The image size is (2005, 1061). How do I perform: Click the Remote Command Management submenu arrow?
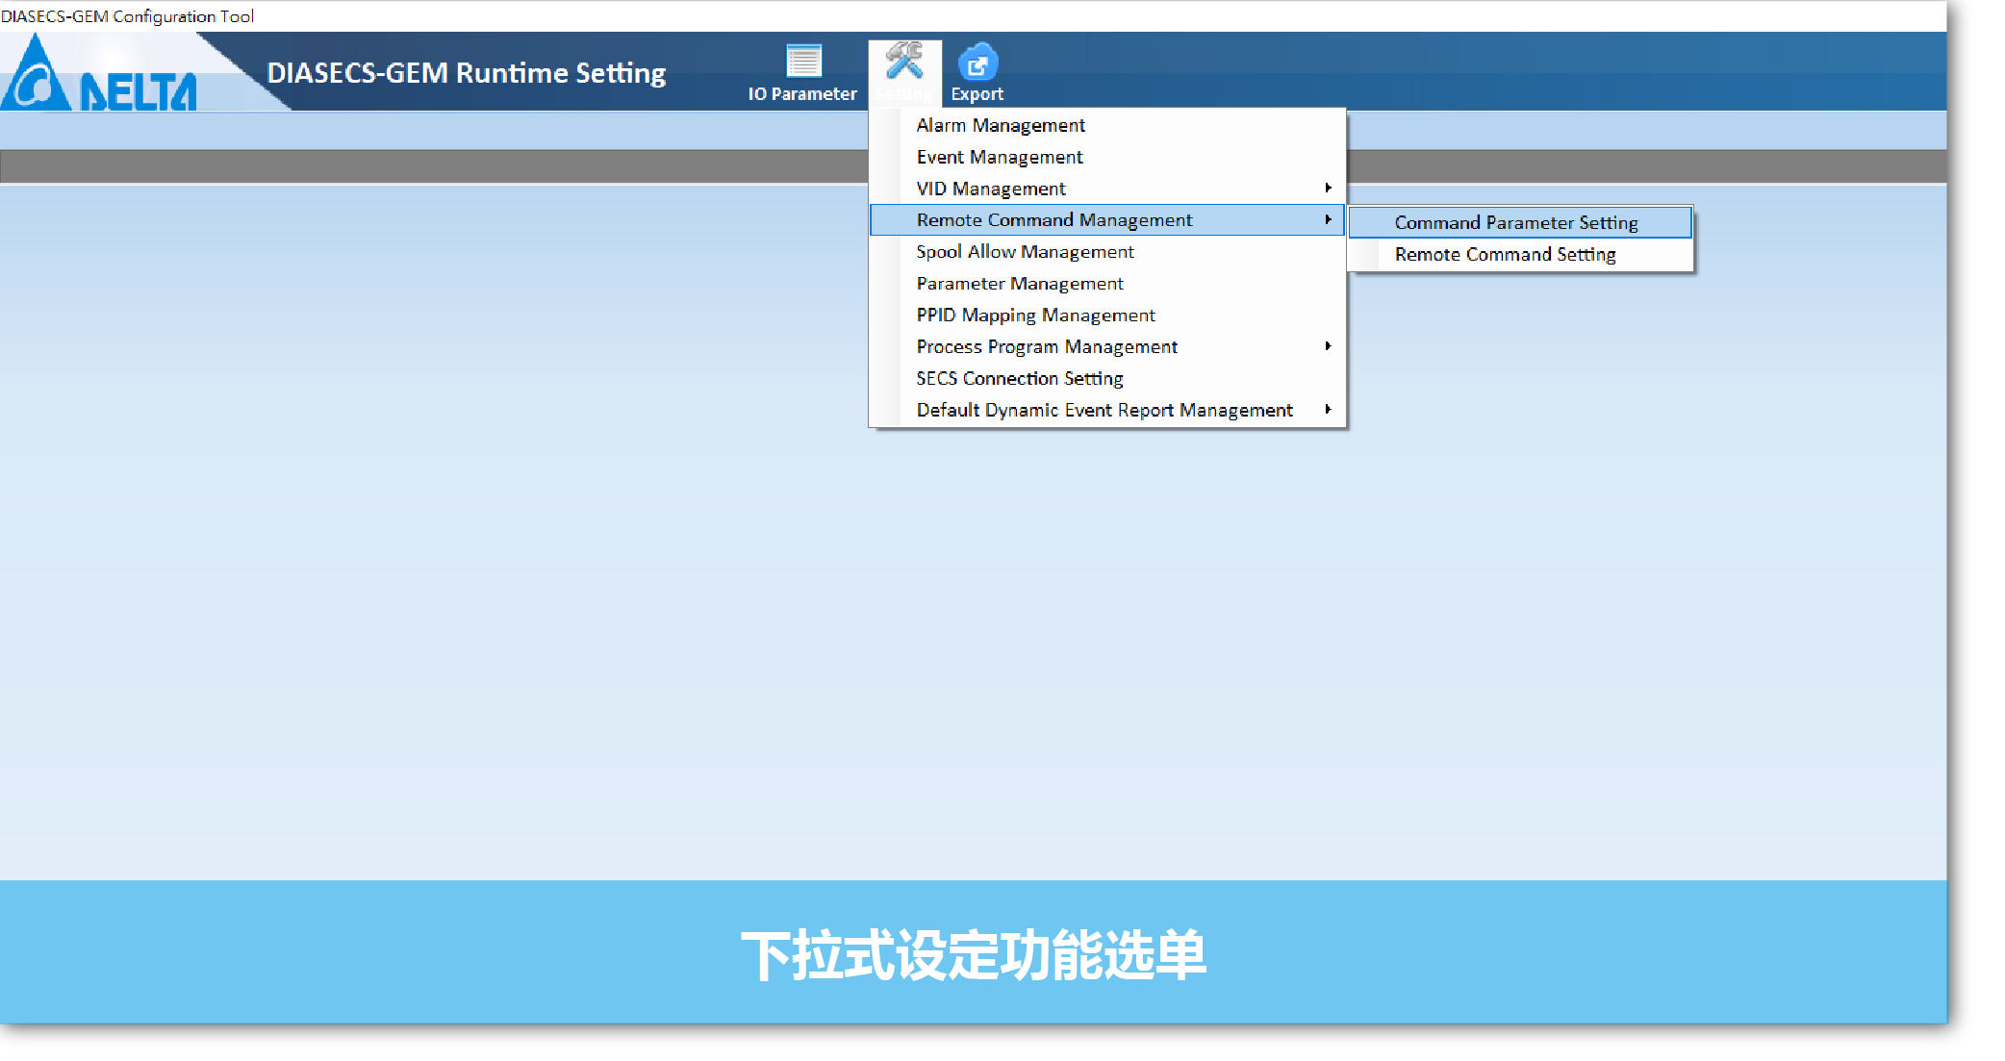(x=1328, y=220)
